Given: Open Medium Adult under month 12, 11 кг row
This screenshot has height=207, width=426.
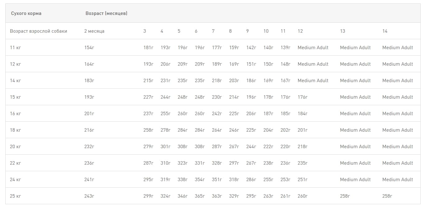Looking at the screenshot, I should (313, 48).
